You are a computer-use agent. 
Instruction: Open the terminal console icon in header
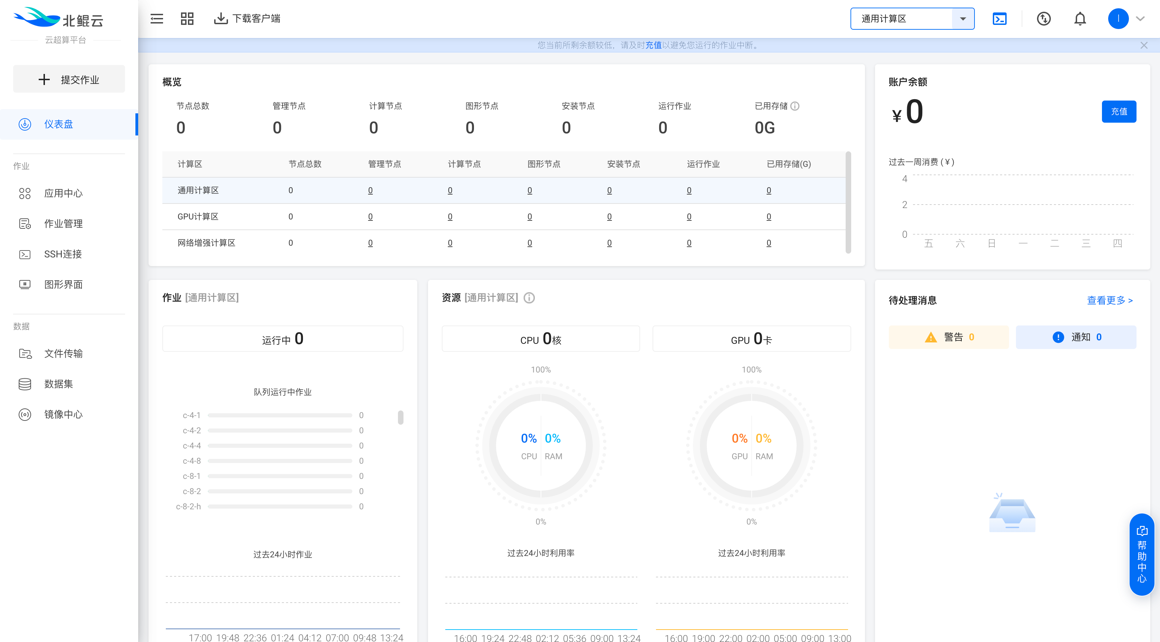pyautogui.click(x=999, y=18)
